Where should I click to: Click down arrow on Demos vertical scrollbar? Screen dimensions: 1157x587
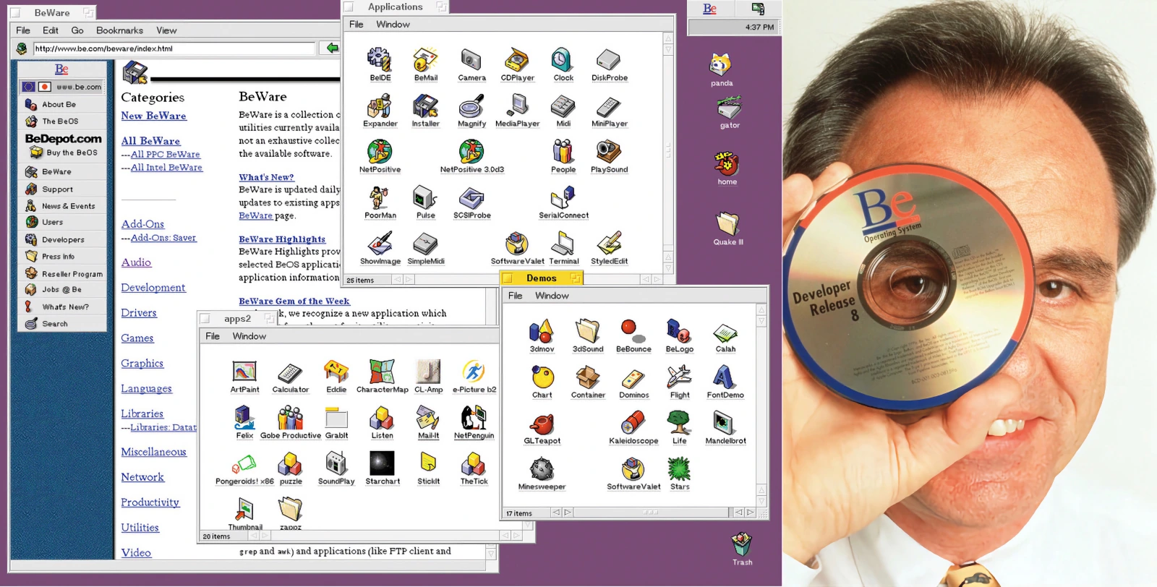(x=761, y=500)
